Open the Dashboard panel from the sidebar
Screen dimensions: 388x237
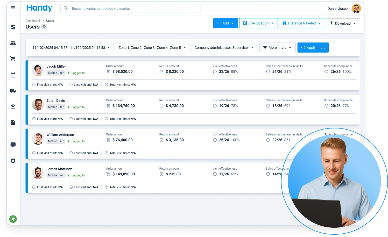(13, 27)
